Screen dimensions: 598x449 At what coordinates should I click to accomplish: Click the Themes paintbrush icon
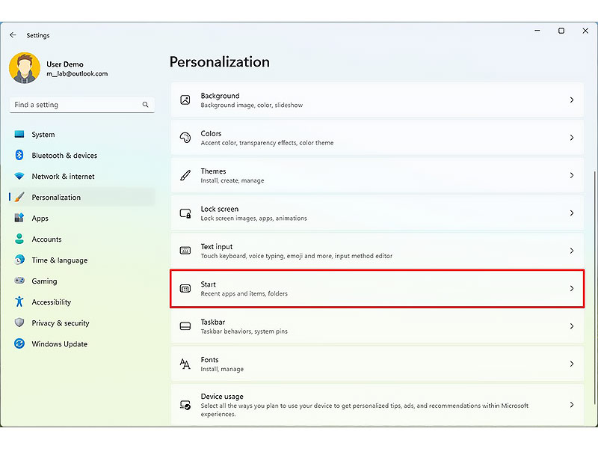tap(185, 175)
